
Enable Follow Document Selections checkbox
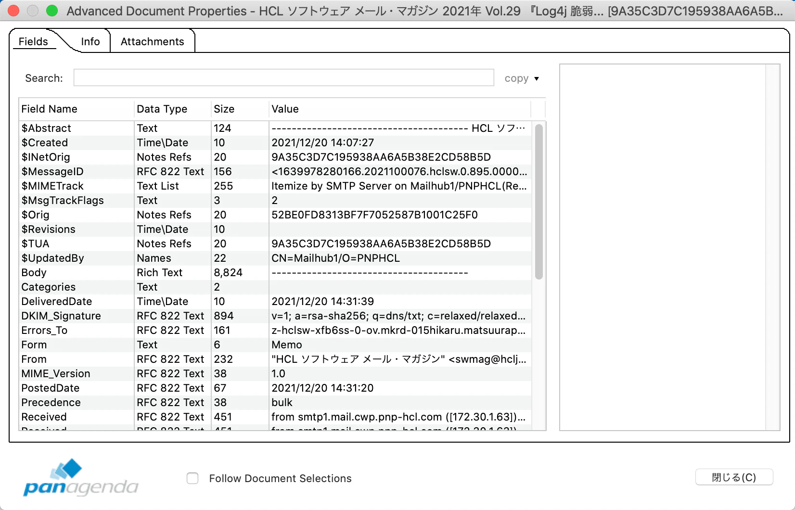[192, 478]
